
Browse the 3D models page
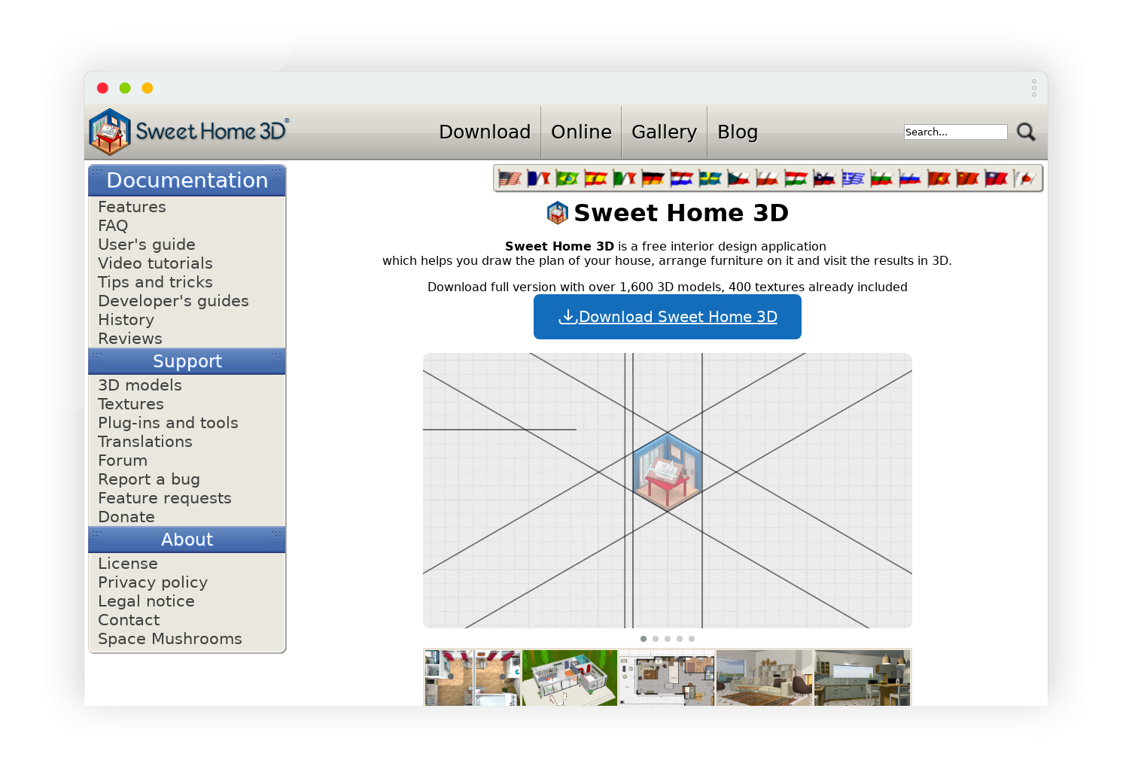click(x=140, y=385)
